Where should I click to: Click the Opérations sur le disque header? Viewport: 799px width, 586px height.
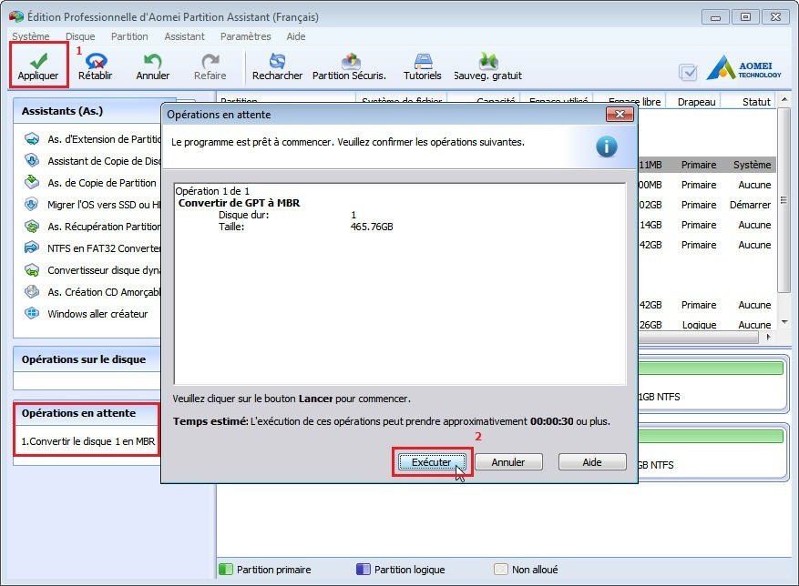click(x=87, y=359)
